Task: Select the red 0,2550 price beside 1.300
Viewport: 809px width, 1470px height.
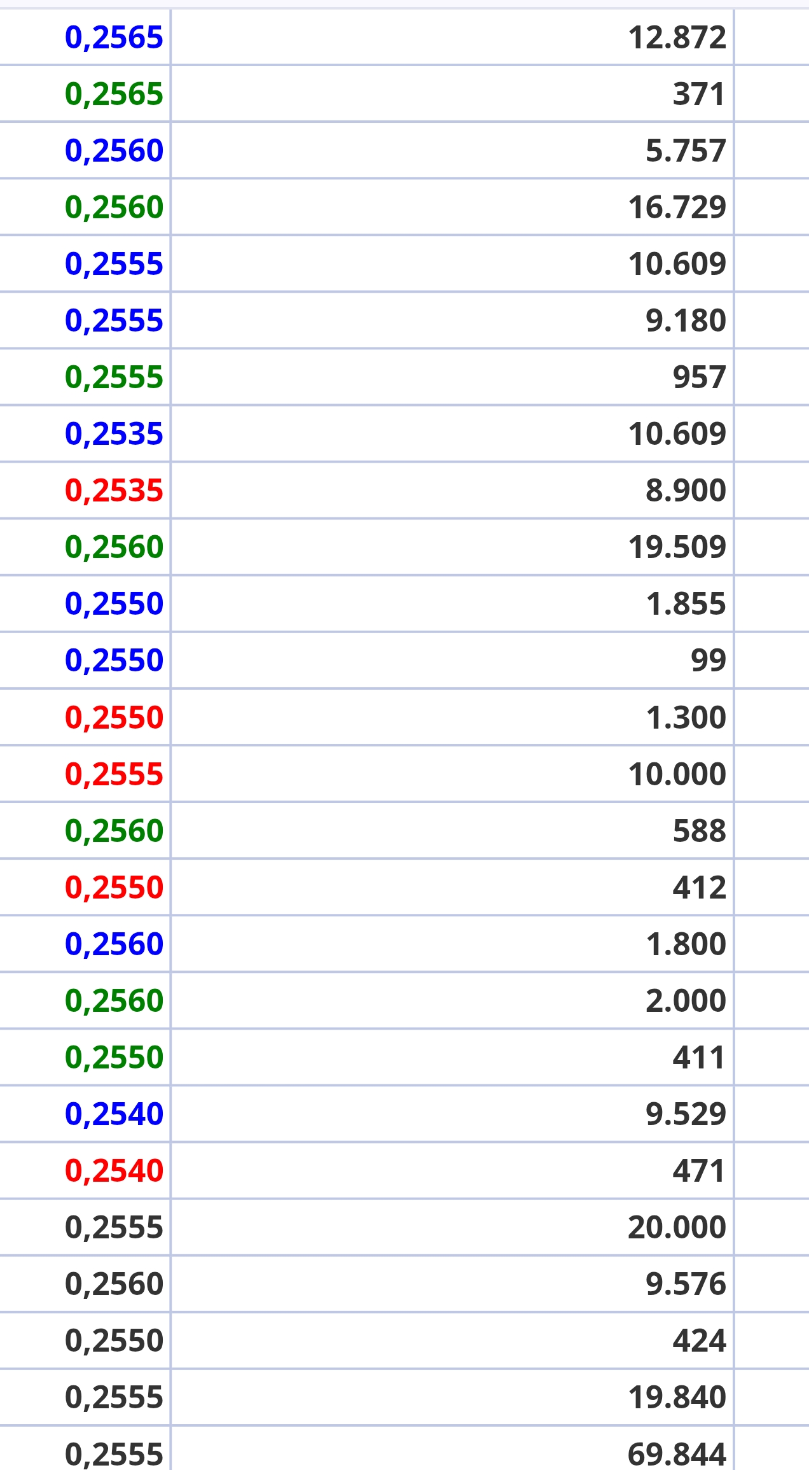Action: (114, 718)
